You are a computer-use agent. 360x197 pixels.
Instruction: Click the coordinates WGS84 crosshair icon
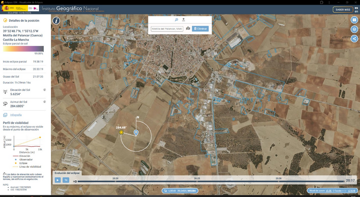tap(166, 191)
